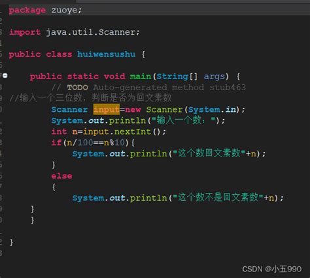Collapse the main method fold marker
Image resolution: width=310 pixels, height=278 pixels.
click(5, 76)
